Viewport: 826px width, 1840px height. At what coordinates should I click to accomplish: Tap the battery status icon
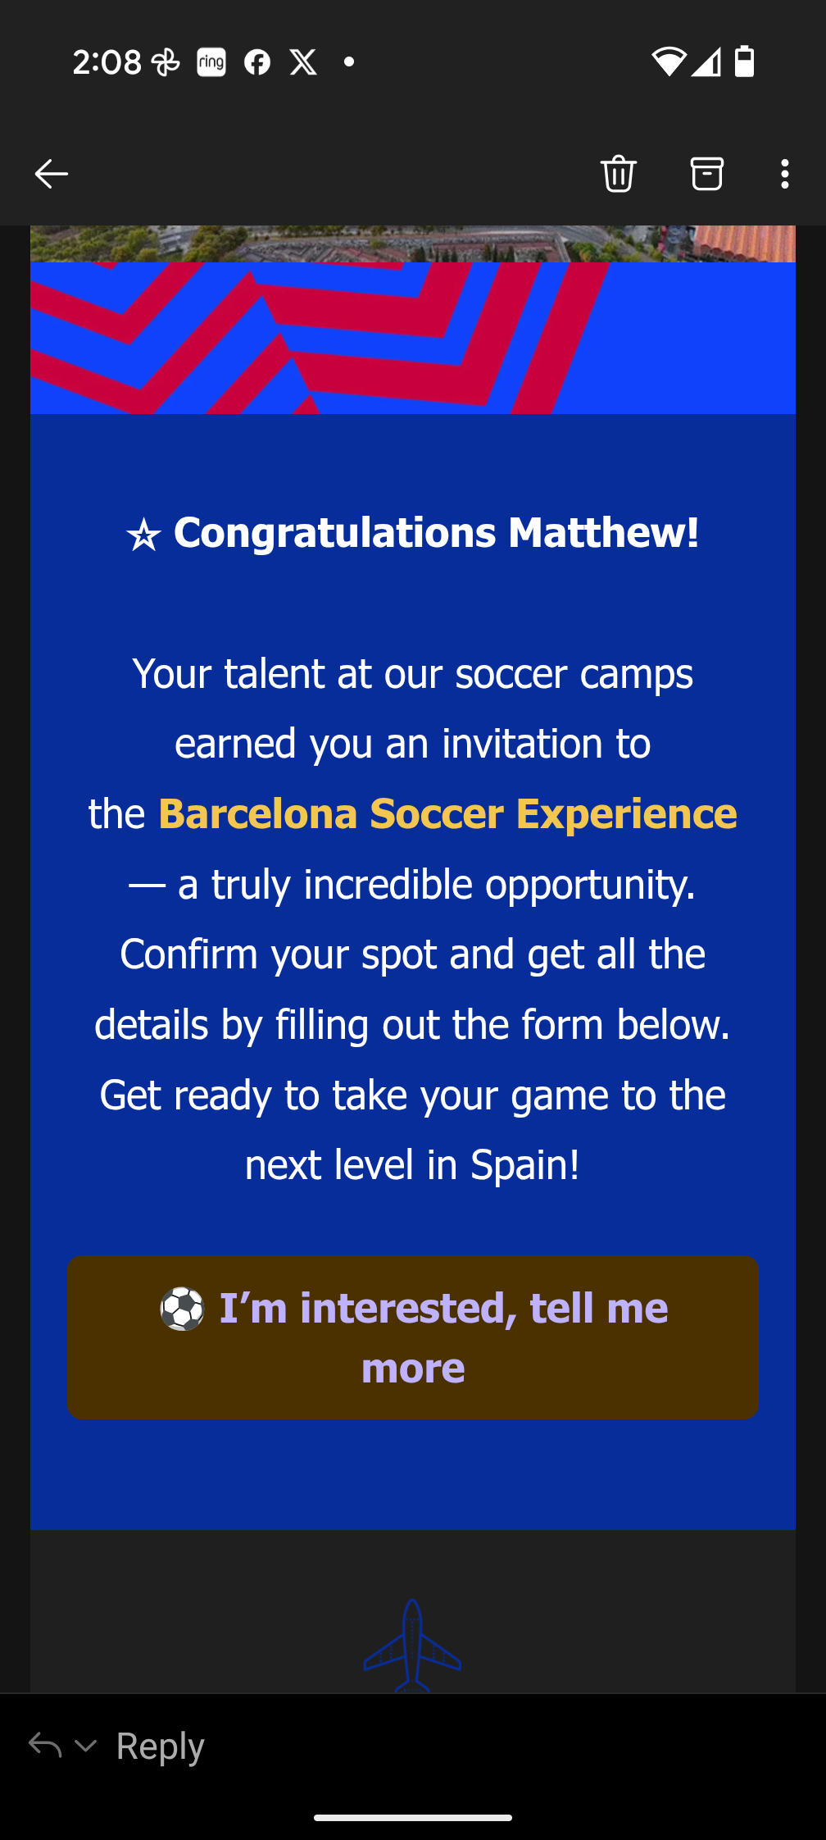click(744, 61)
